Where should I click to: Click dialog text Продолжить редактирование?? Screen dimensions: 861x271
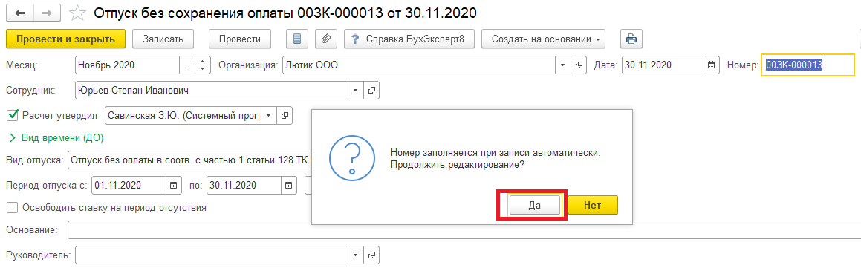(458, 164)
